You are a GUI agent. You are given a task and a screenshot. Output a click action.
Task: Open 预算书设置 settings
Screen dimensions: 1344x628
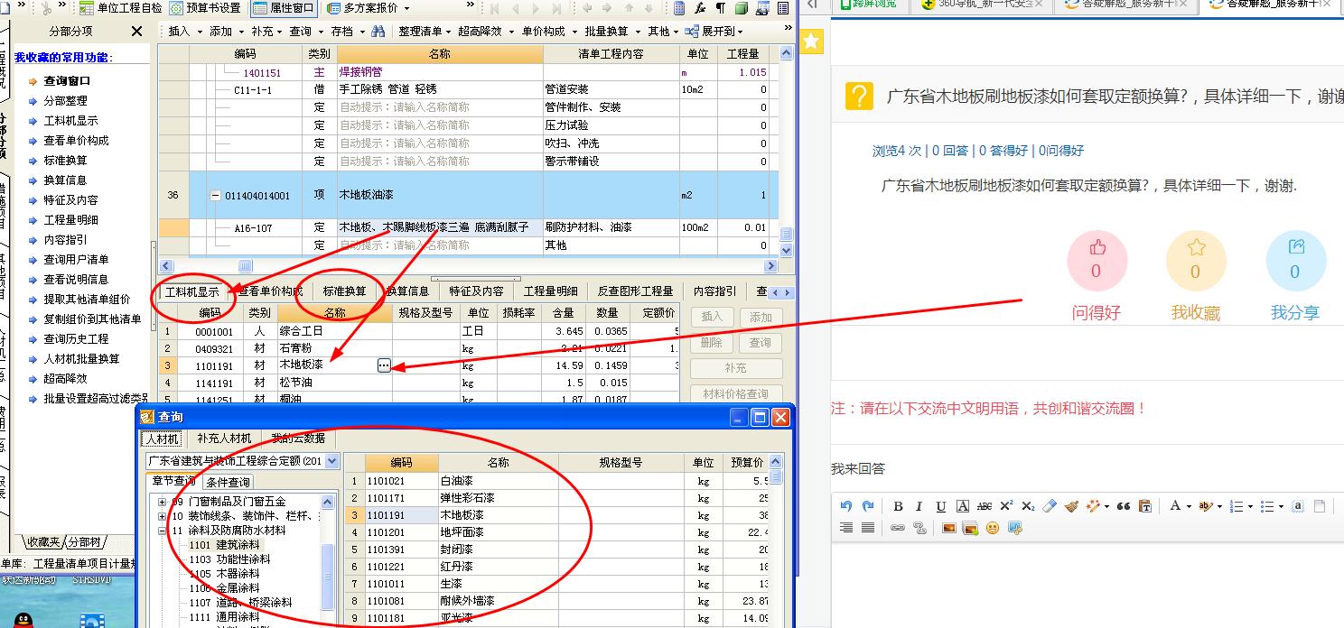pos(205,8)
